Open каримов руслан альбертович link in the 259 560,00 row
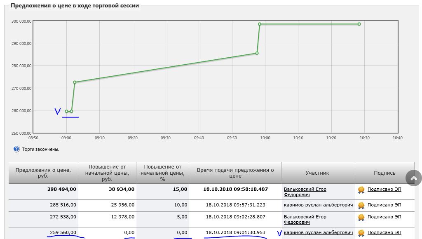 tap(318, 232)
